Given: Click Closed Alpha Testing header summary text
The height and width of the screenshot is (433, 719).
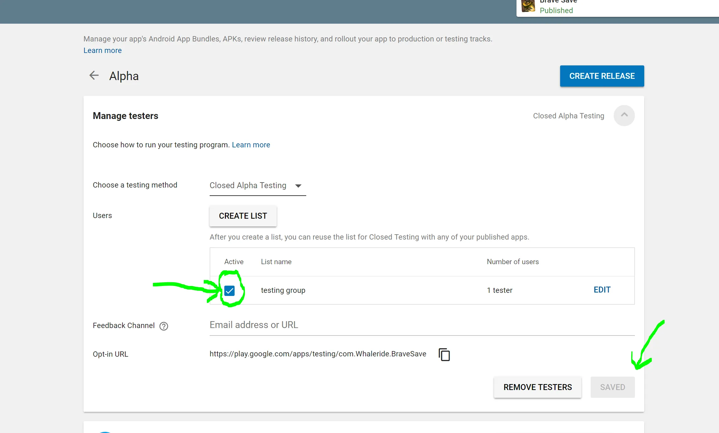Looking at the screenshot, I should [x=568, y=116].
